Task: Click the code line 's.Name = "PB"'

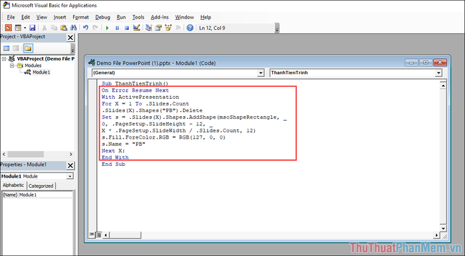Action: [x=124, y=144]
